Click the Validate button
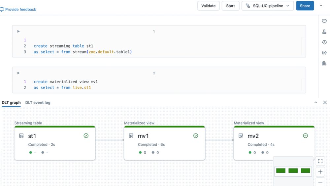 (208, 6)
